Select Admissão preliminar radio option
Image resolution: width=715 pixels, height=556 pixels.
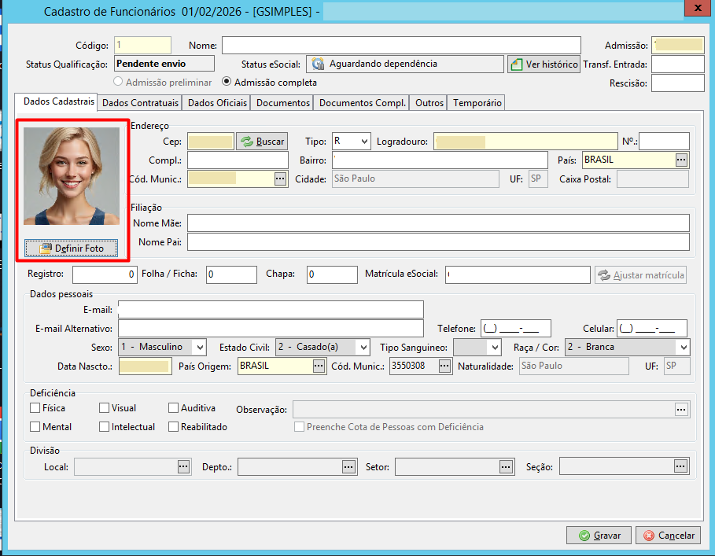(118, 82)
